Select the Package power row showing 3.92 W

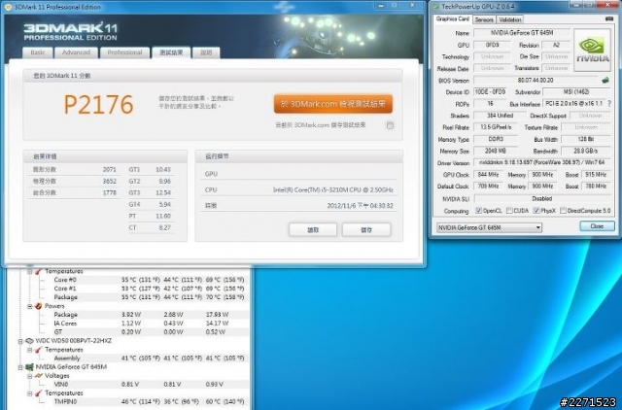149,315
